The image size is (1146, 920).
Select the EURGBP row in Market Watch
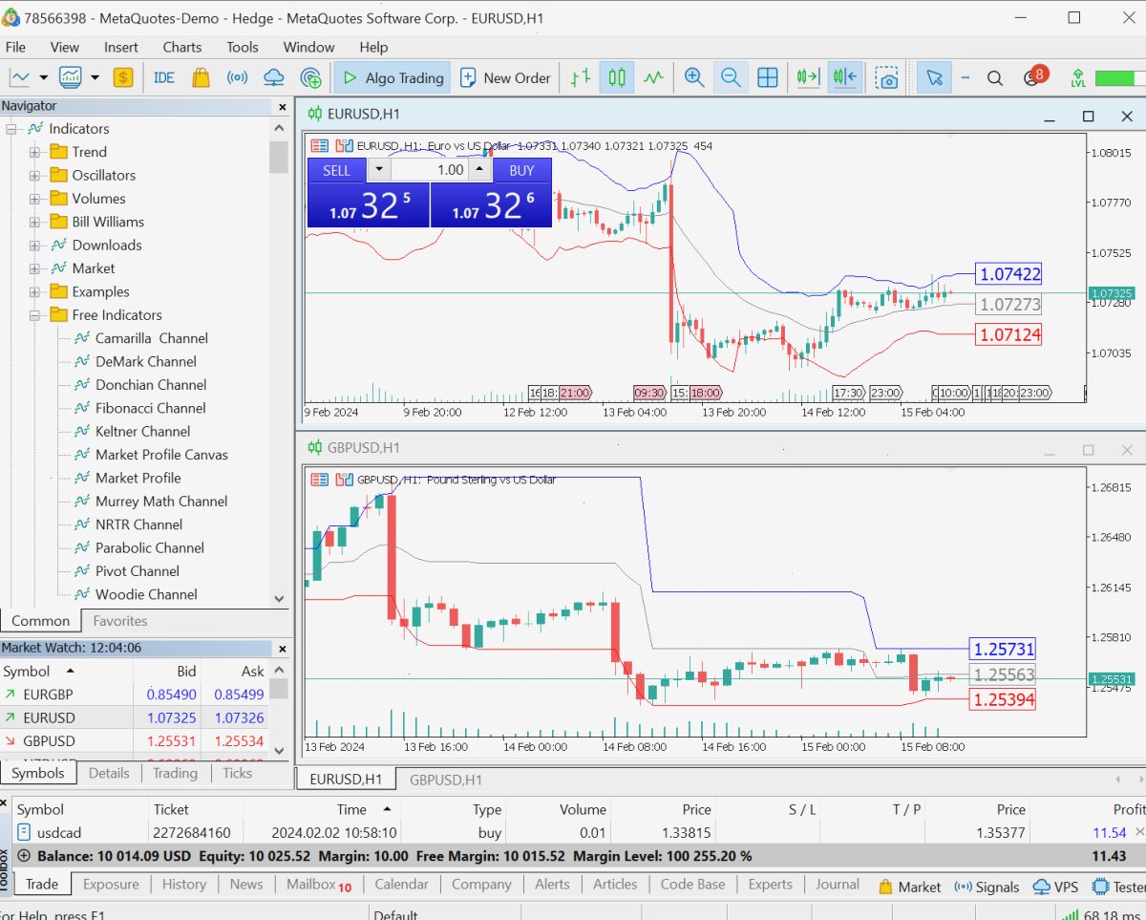[135, 695]
